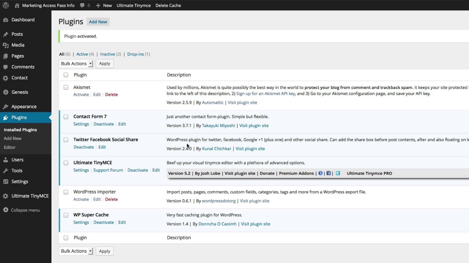Open the Ultimate TinyMCE Support Forum link

click(x=108, y=170)
